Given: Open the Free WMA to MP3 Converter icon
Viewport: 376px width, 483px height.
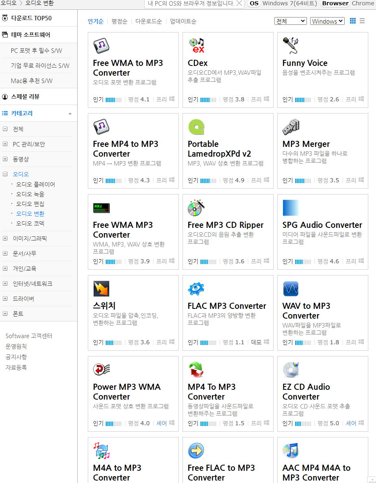Looking at the screenshot, I should pyautogui.click(x=101, y=46).
